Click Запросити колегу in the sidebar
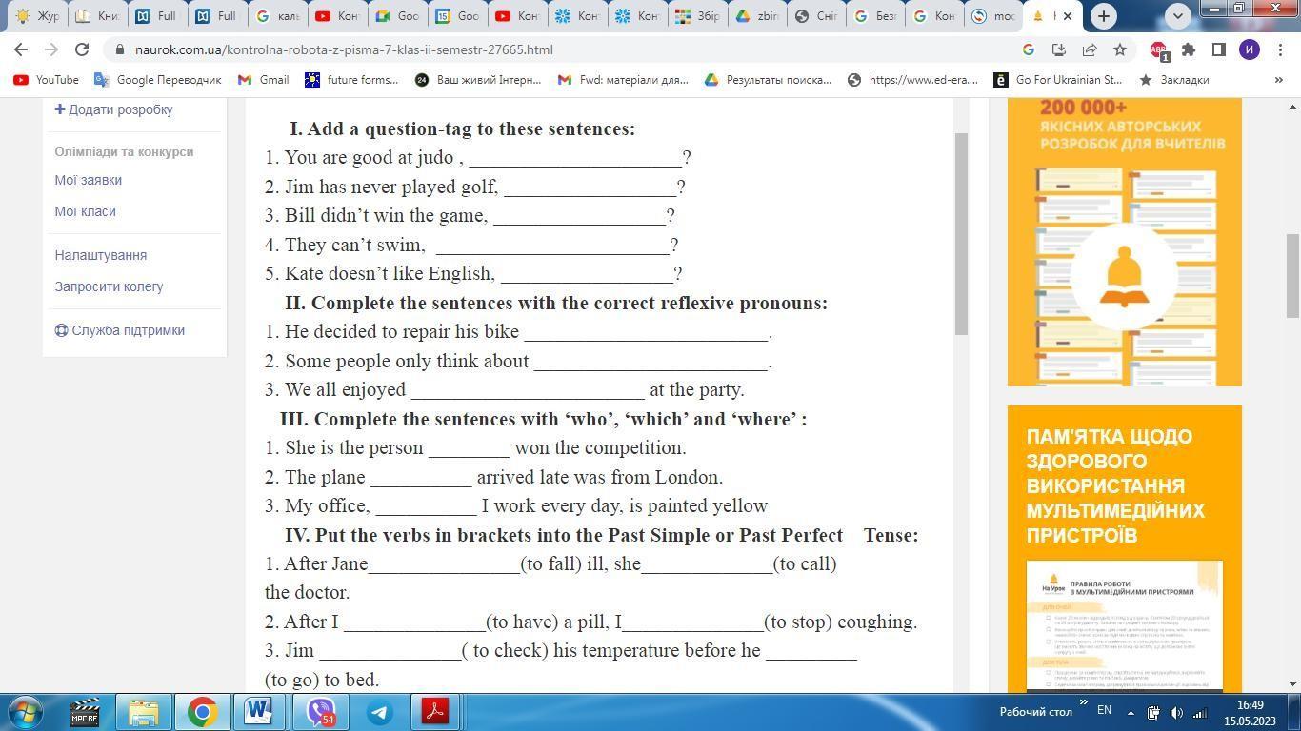The image size is (1301, 731). 109,286
